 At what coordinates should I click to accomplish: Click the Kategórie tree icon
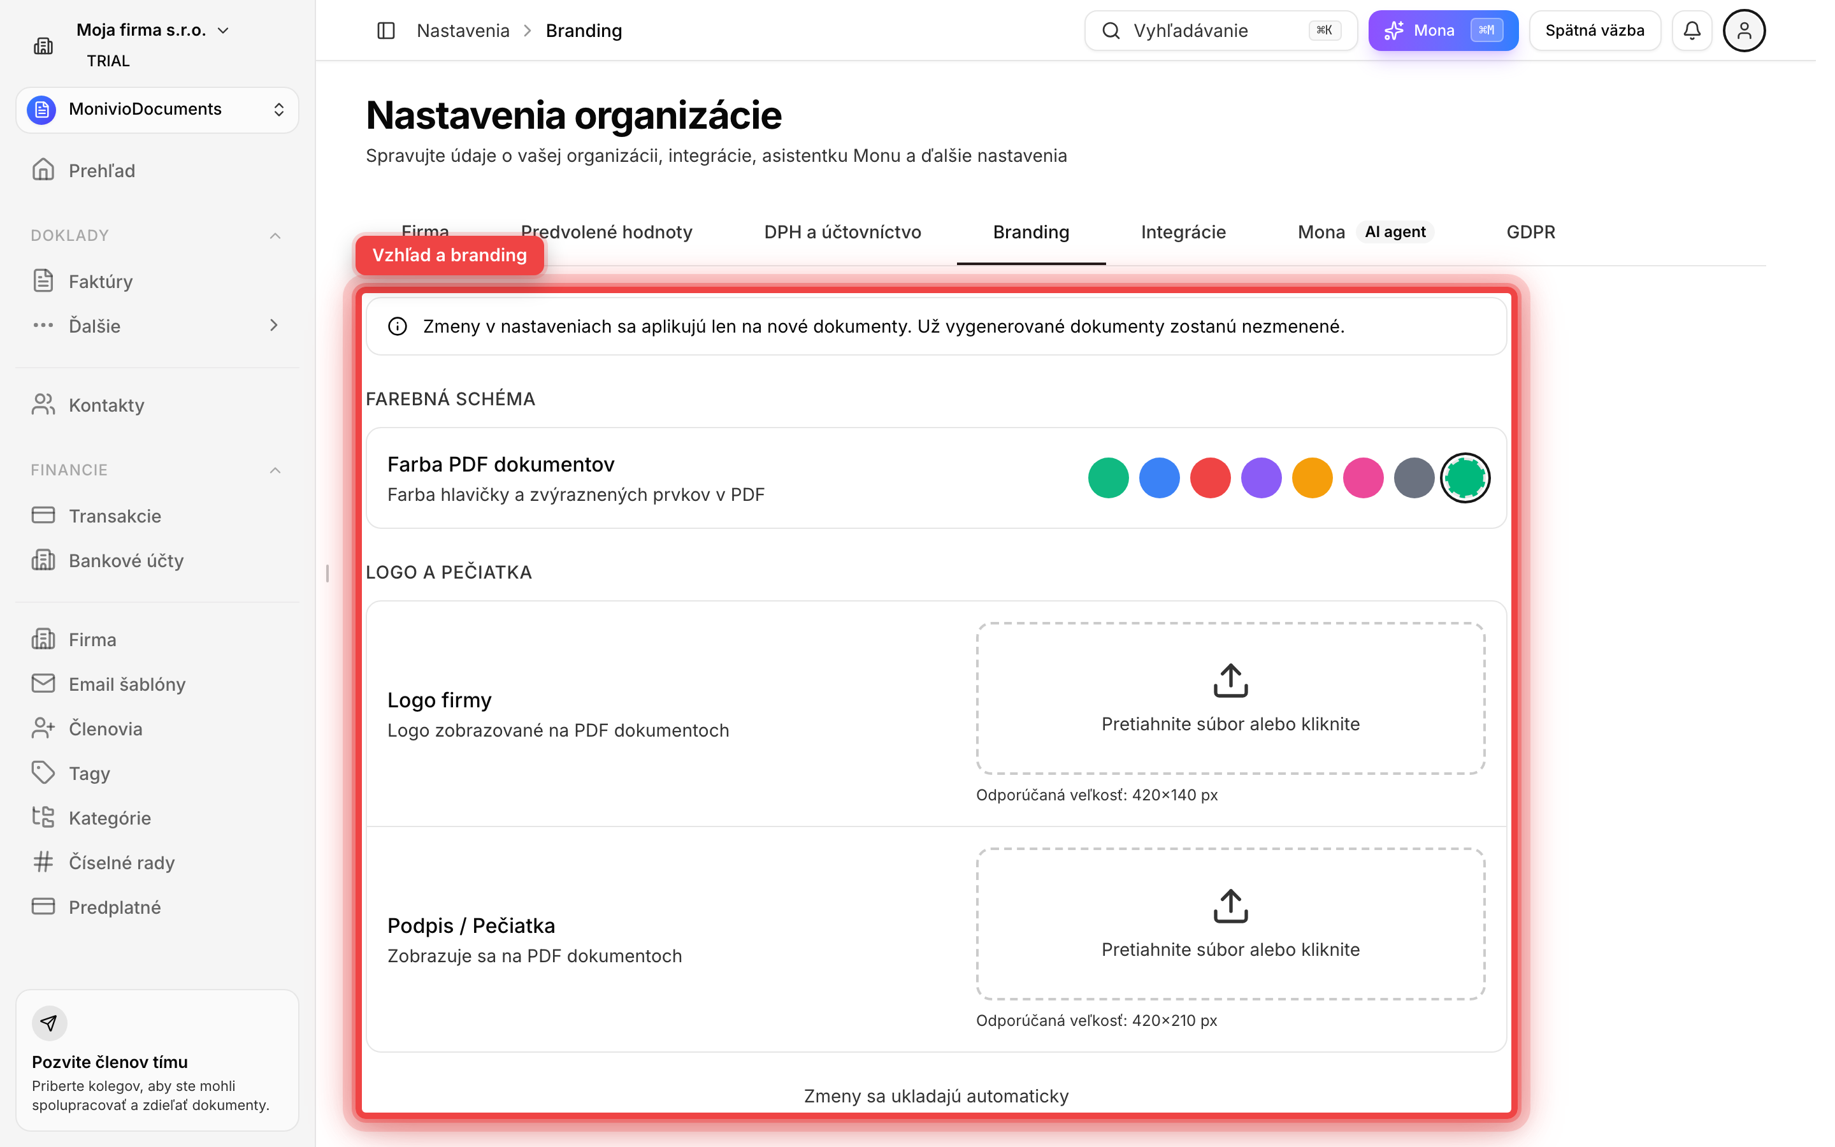click(x=43, y=817)
